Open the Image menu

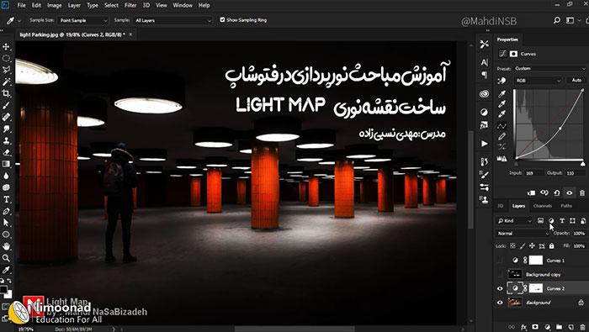54,5
